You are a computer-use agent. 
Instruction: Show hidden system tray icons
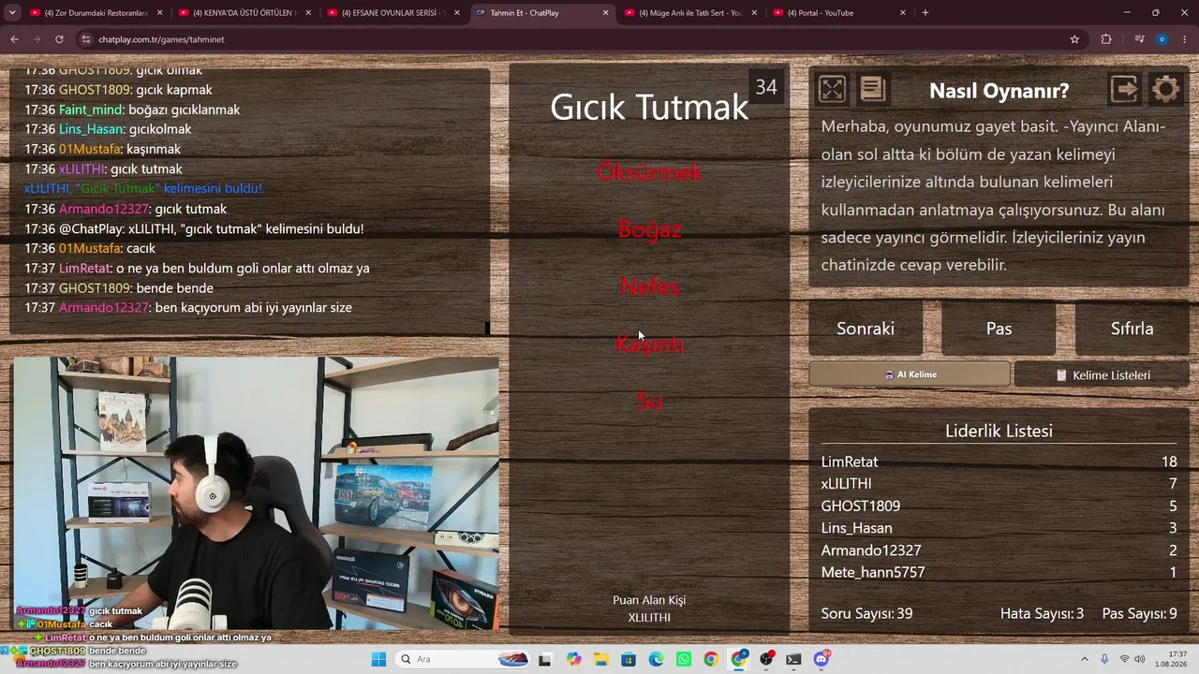click(1085, 659)
